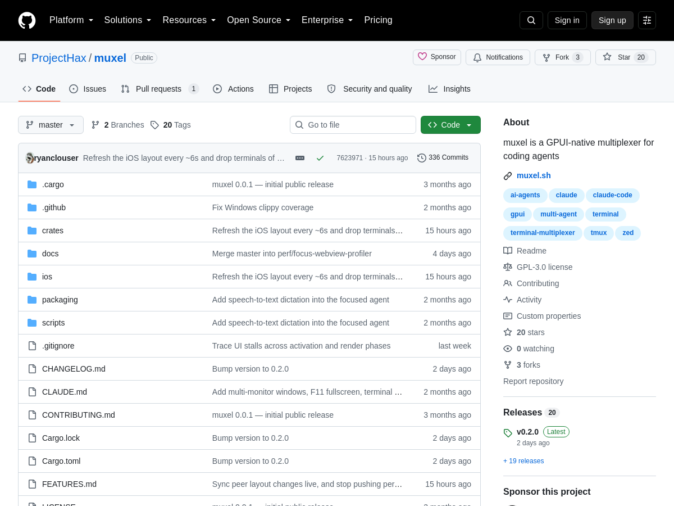The image size is (674, 506).
Task: Switch to the Insights tab
Action: [x=449, y=89]
